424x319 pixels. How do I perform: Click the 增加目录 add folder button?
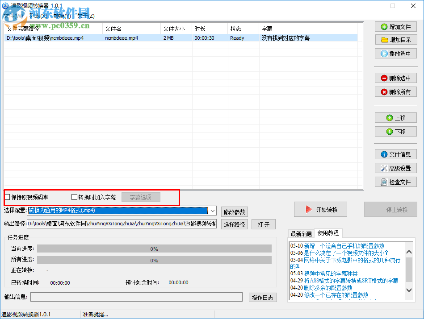tap(395, 40)
